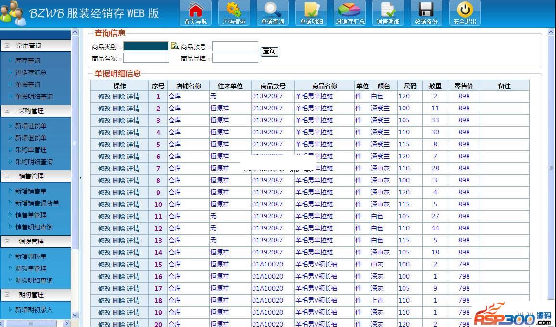
Task: Select 新增进货单 in sidebar
Action: tap(31, 126)
